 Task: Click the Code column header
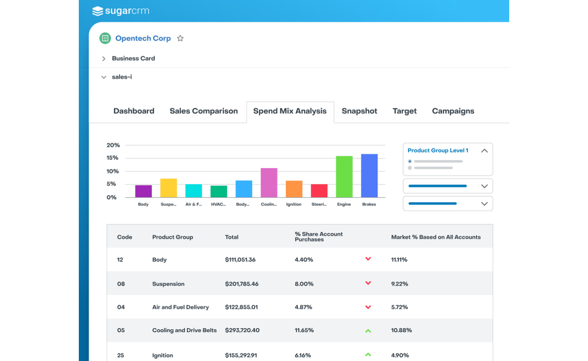[x=125, y=237]
